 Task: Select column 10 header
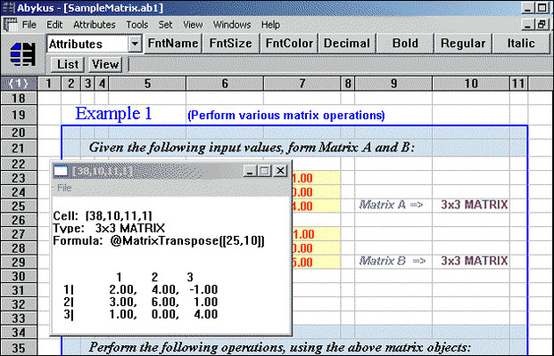[470, 84]
